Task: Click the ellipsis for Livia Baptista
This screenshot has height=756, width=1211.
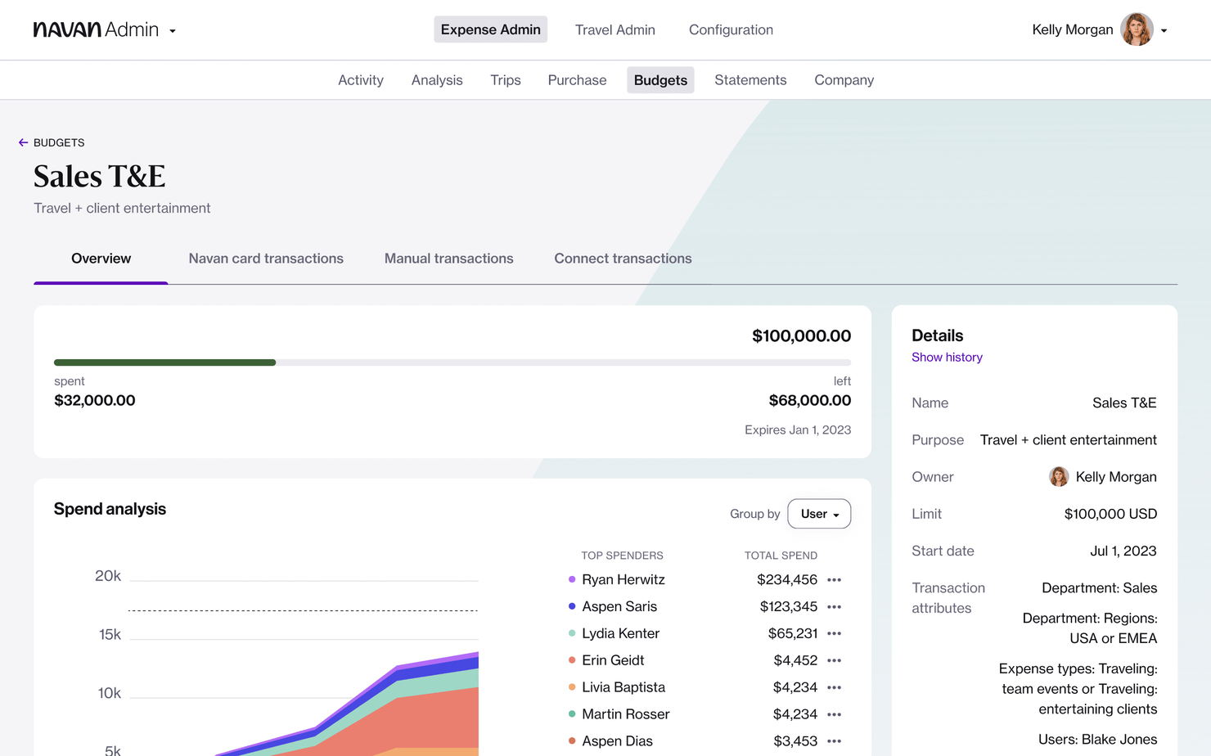Action: [834, 688]
